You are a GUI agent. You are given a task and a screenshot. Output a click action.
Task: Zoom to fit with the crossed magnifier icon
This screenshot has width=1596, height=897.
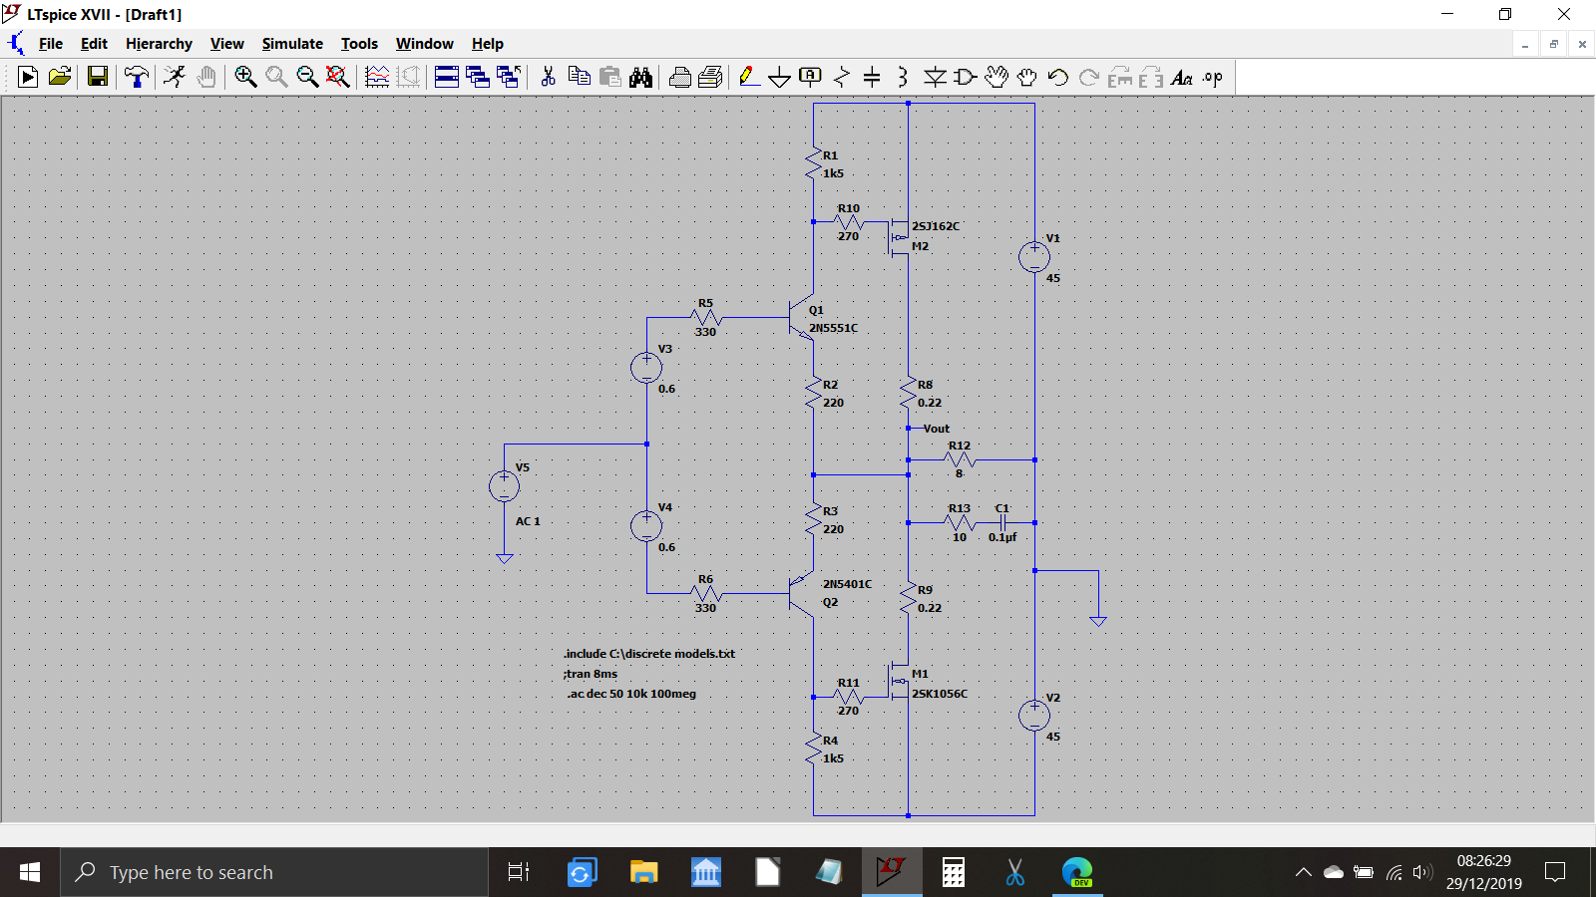338,77
